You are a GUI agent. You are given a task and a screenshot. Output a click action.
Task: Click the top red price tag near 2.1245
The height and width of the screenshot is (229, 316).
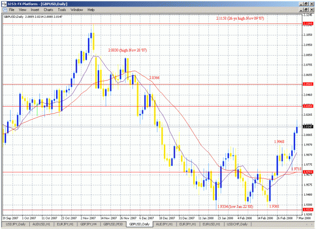tap(308, 24)
